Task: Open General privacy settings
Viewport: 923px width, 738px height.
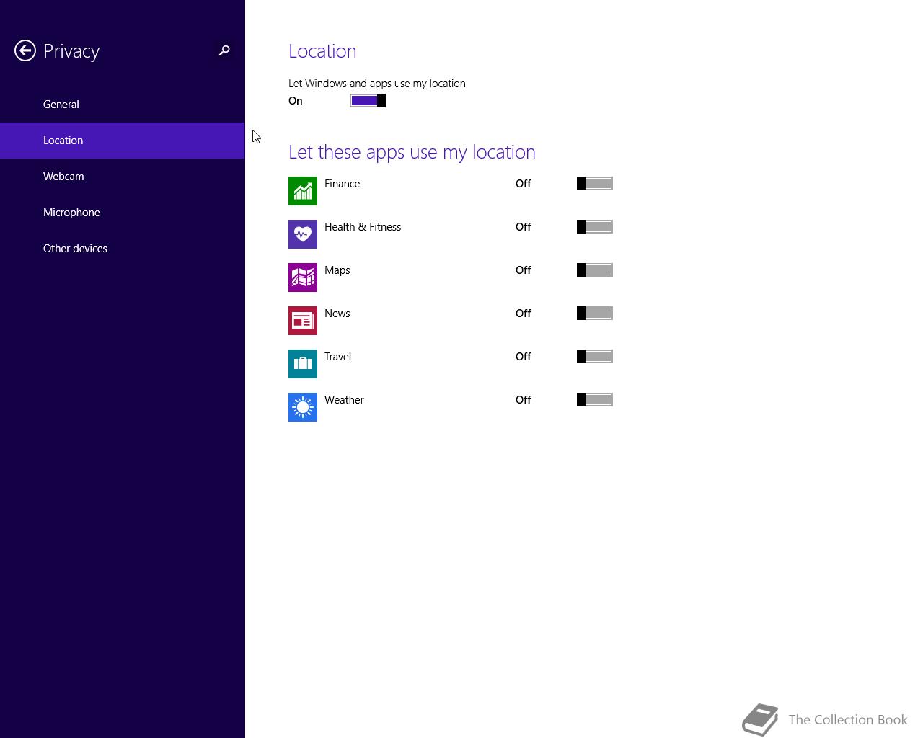Action: click(123, 105)
